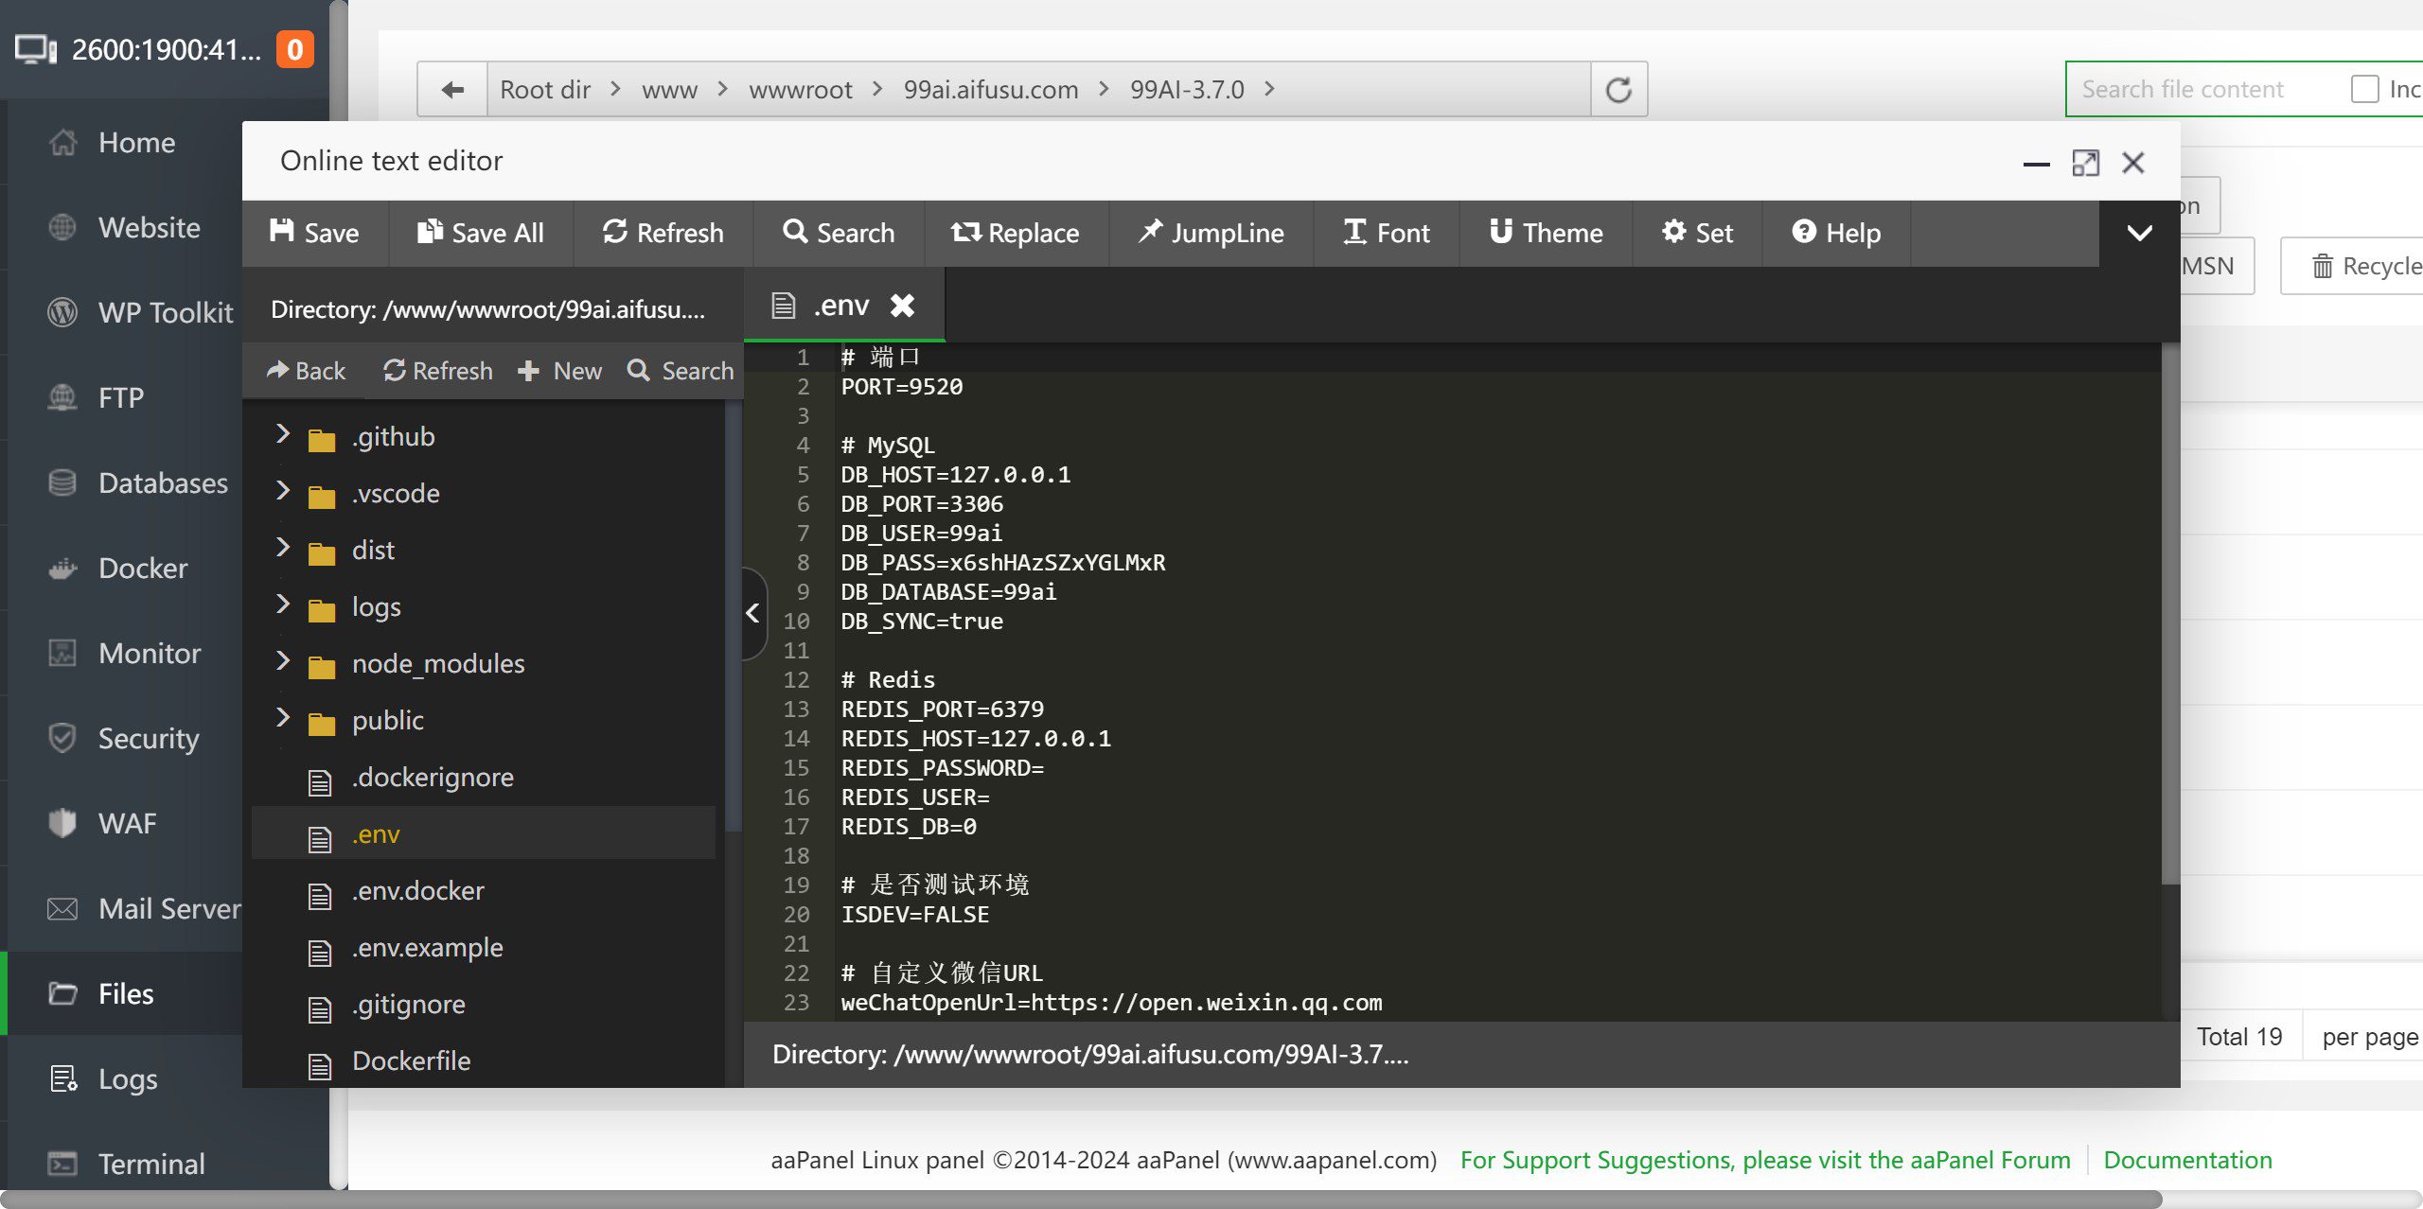Open the Theme selector

pos(1547,233)
